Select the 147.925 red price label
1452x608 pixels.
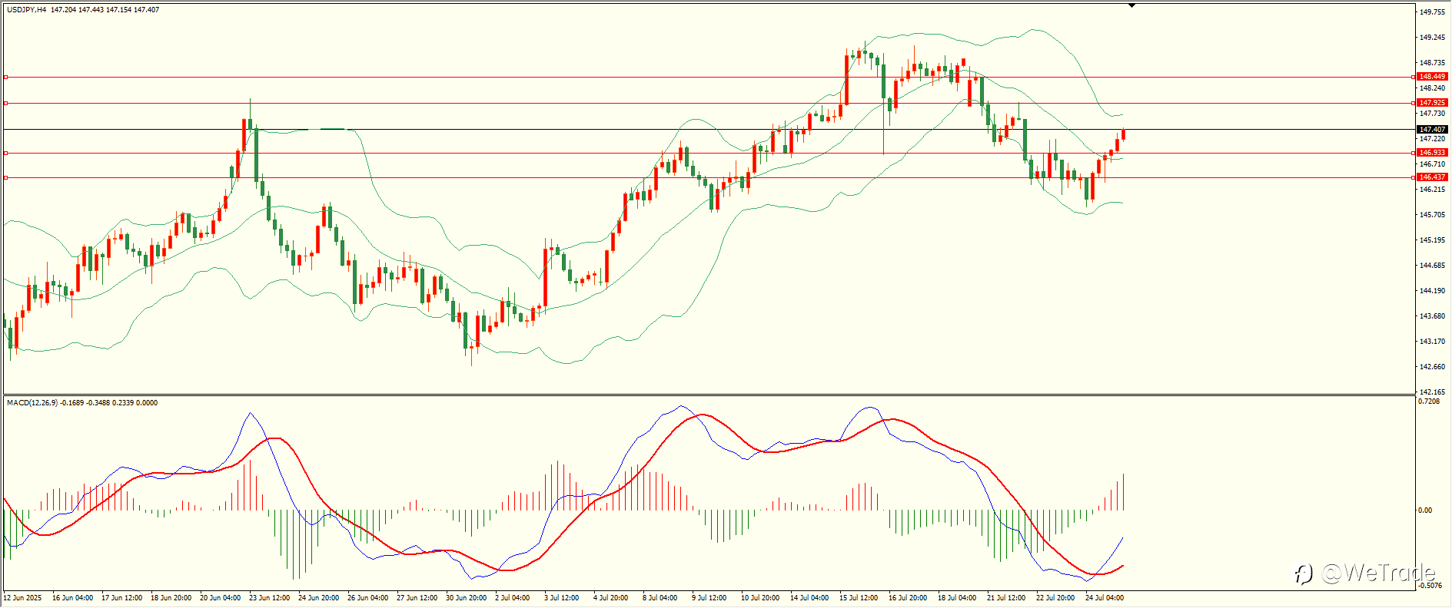point(1432,103)
